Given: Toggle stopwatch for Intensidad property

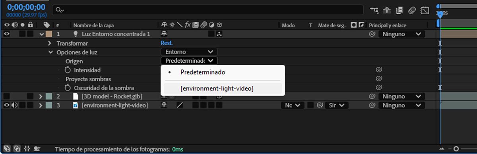Looking at the screenshot, I should tap(68, 70).
